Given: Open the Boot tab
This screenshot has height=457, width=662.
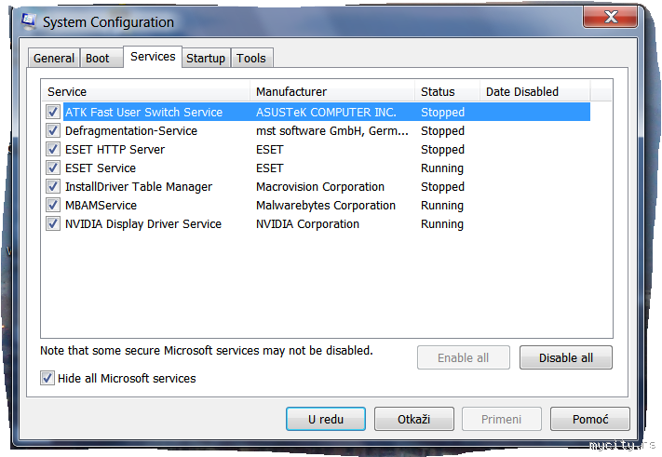Looking at the screenshot, I should pos(98,58).
